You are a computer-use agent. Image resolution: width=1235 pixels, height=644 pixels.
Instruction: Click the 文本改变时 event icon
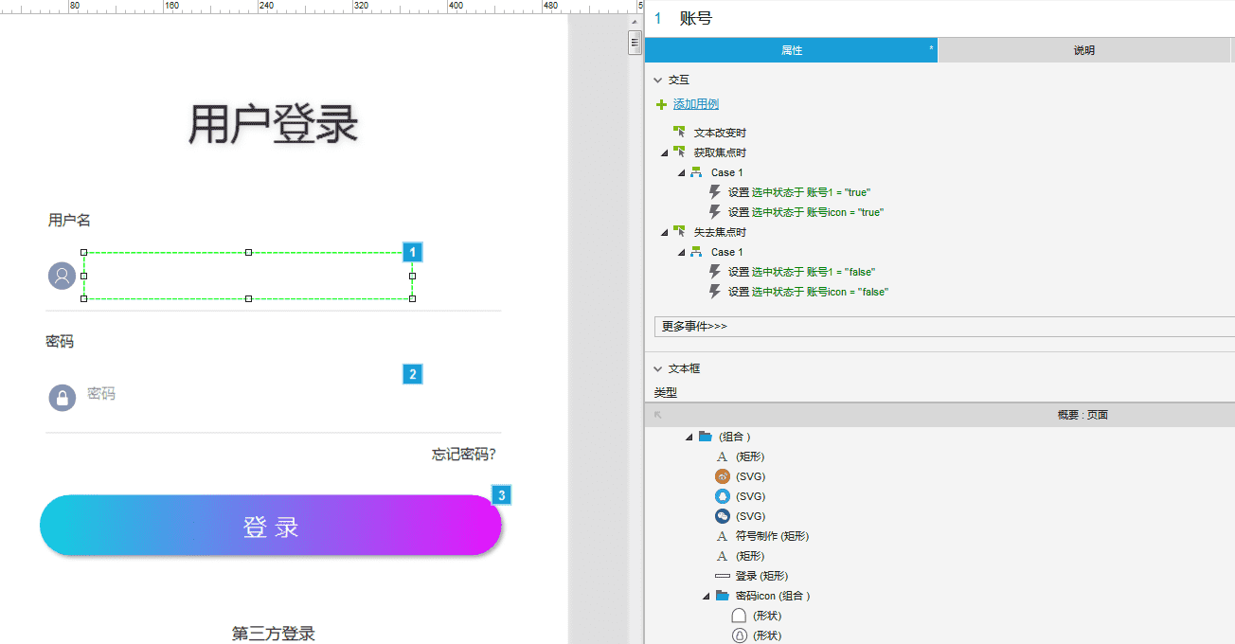(679, 133)
